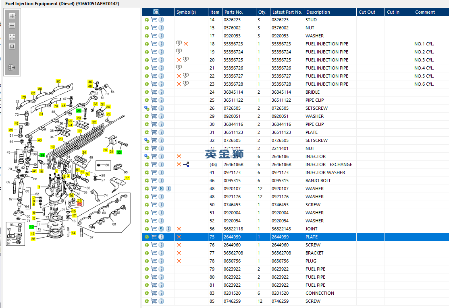Open info for PIPE CLIP 36511122

click(x=161, y=100)
